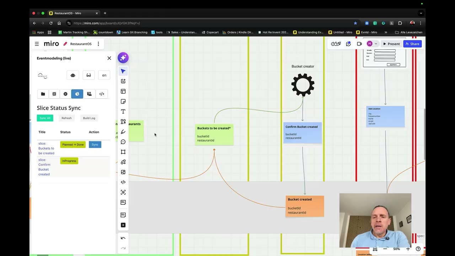
Task: Choose the Text tool
Action: click(x=123, y=112)
